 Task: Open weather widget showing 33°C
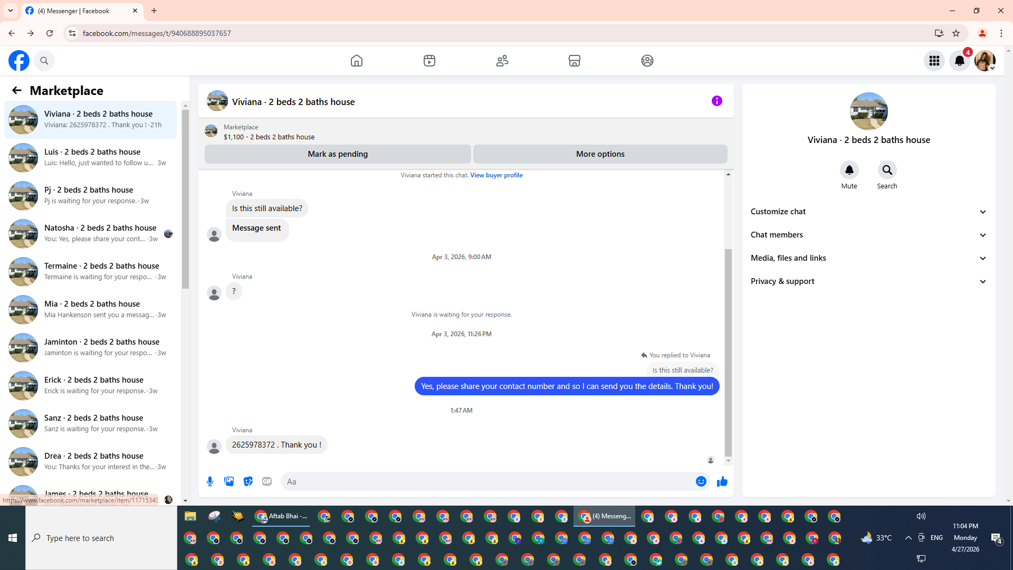click(x=876, y=538)
